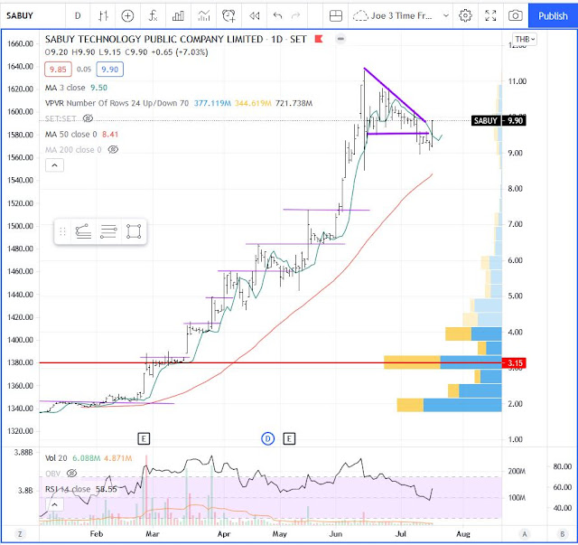Select the RSI 14 close indicator label
The image size is (578, 545).
[x=68, y=489]
